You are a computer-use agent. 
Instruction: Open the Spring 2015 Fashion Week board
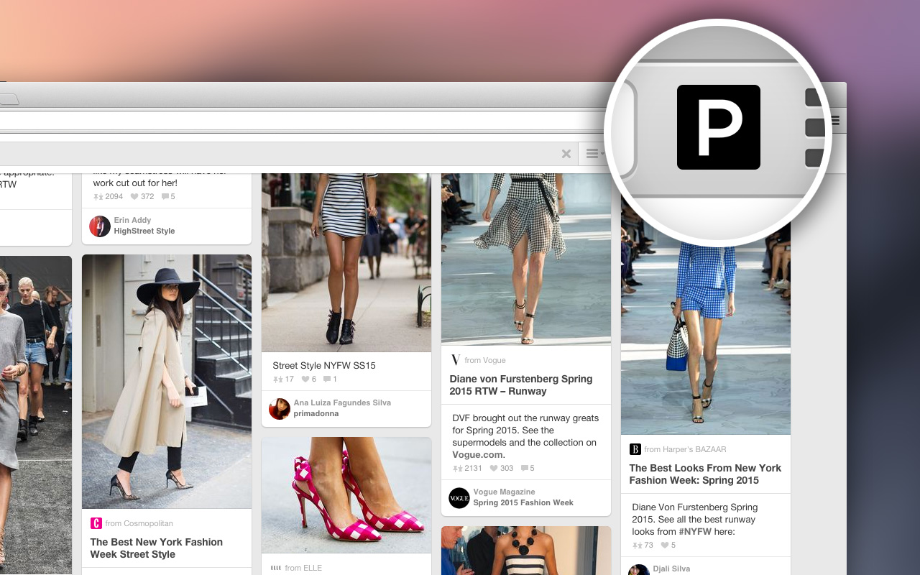coord(523,502)
